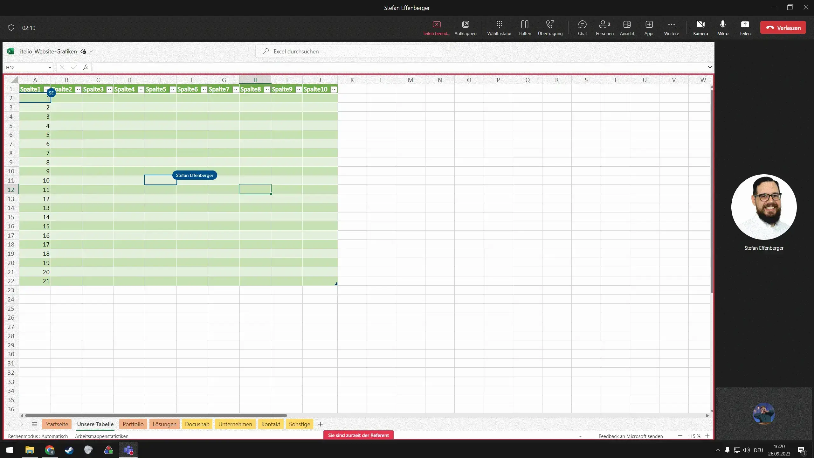
Task: Select row header 23
Action: (11, 290)
